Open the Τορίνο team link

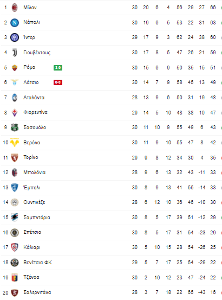[x=31, y=157]
